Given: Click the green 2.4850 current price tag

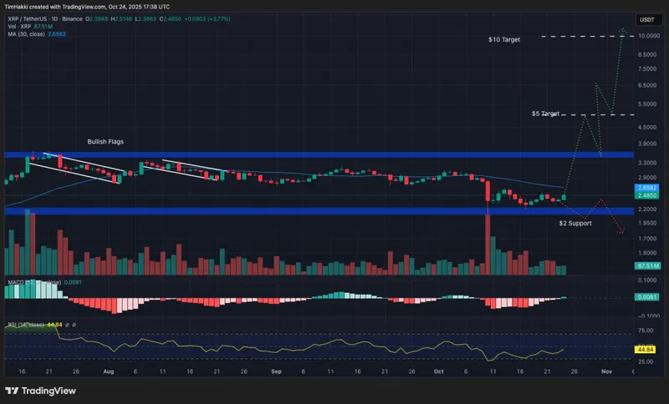Looking at the screenshot, I should [646, 197].
